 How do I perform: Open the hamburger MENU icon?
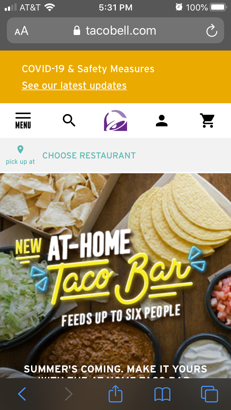click(x=23, y=121)
